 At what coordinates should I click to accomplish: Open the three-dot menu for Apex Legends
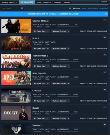pyautogui.click(x=105, y=72)
